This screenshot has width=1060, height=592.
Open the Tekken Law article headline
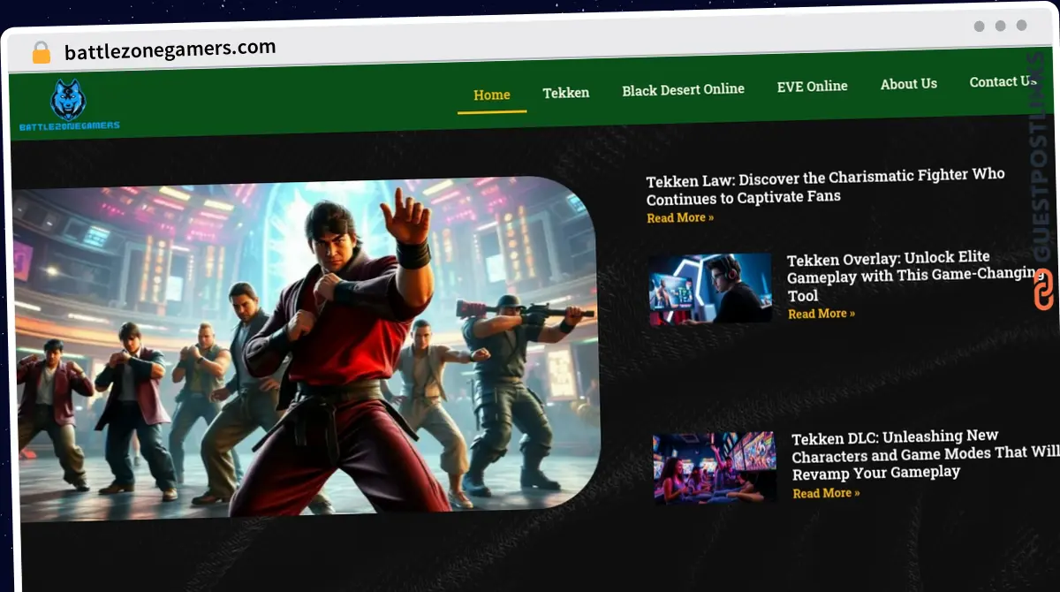[x=825, y=186]
